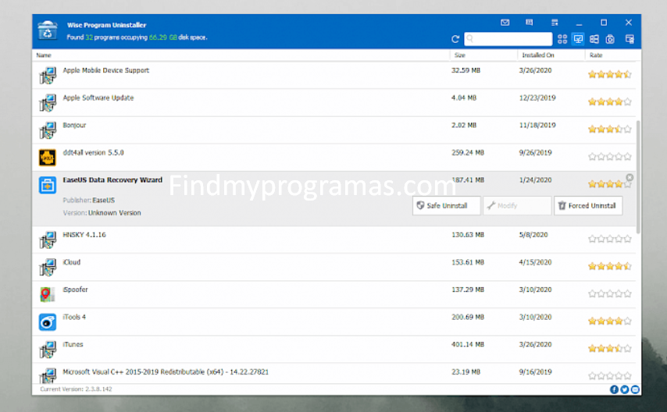Click the Microsoft Visual C++ 2015-2019 name
The image size is (667, 412).
click(x=166, y=372)
